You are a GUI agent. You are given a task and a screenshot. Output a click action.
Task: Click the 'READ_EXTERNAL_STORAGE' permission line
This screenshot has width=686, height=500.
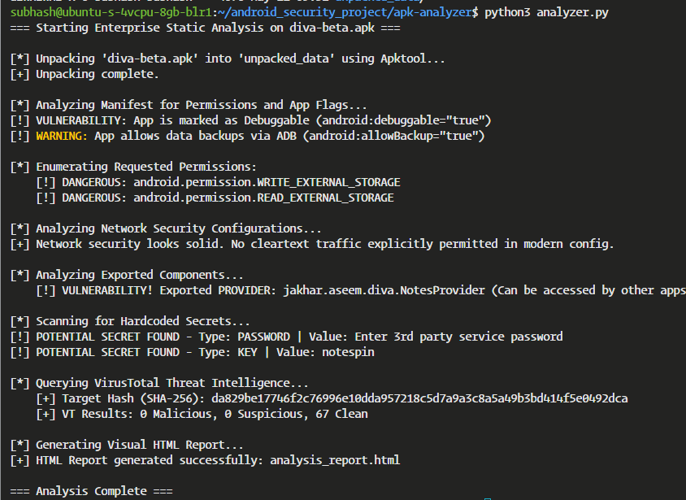click(x=215, y=198)
